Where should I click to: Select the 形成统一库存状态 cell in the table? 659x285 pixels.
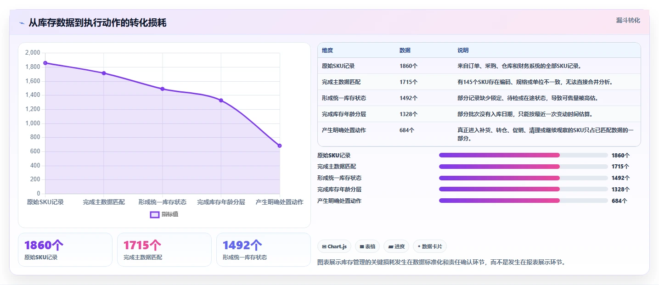[x=344, y=98]
